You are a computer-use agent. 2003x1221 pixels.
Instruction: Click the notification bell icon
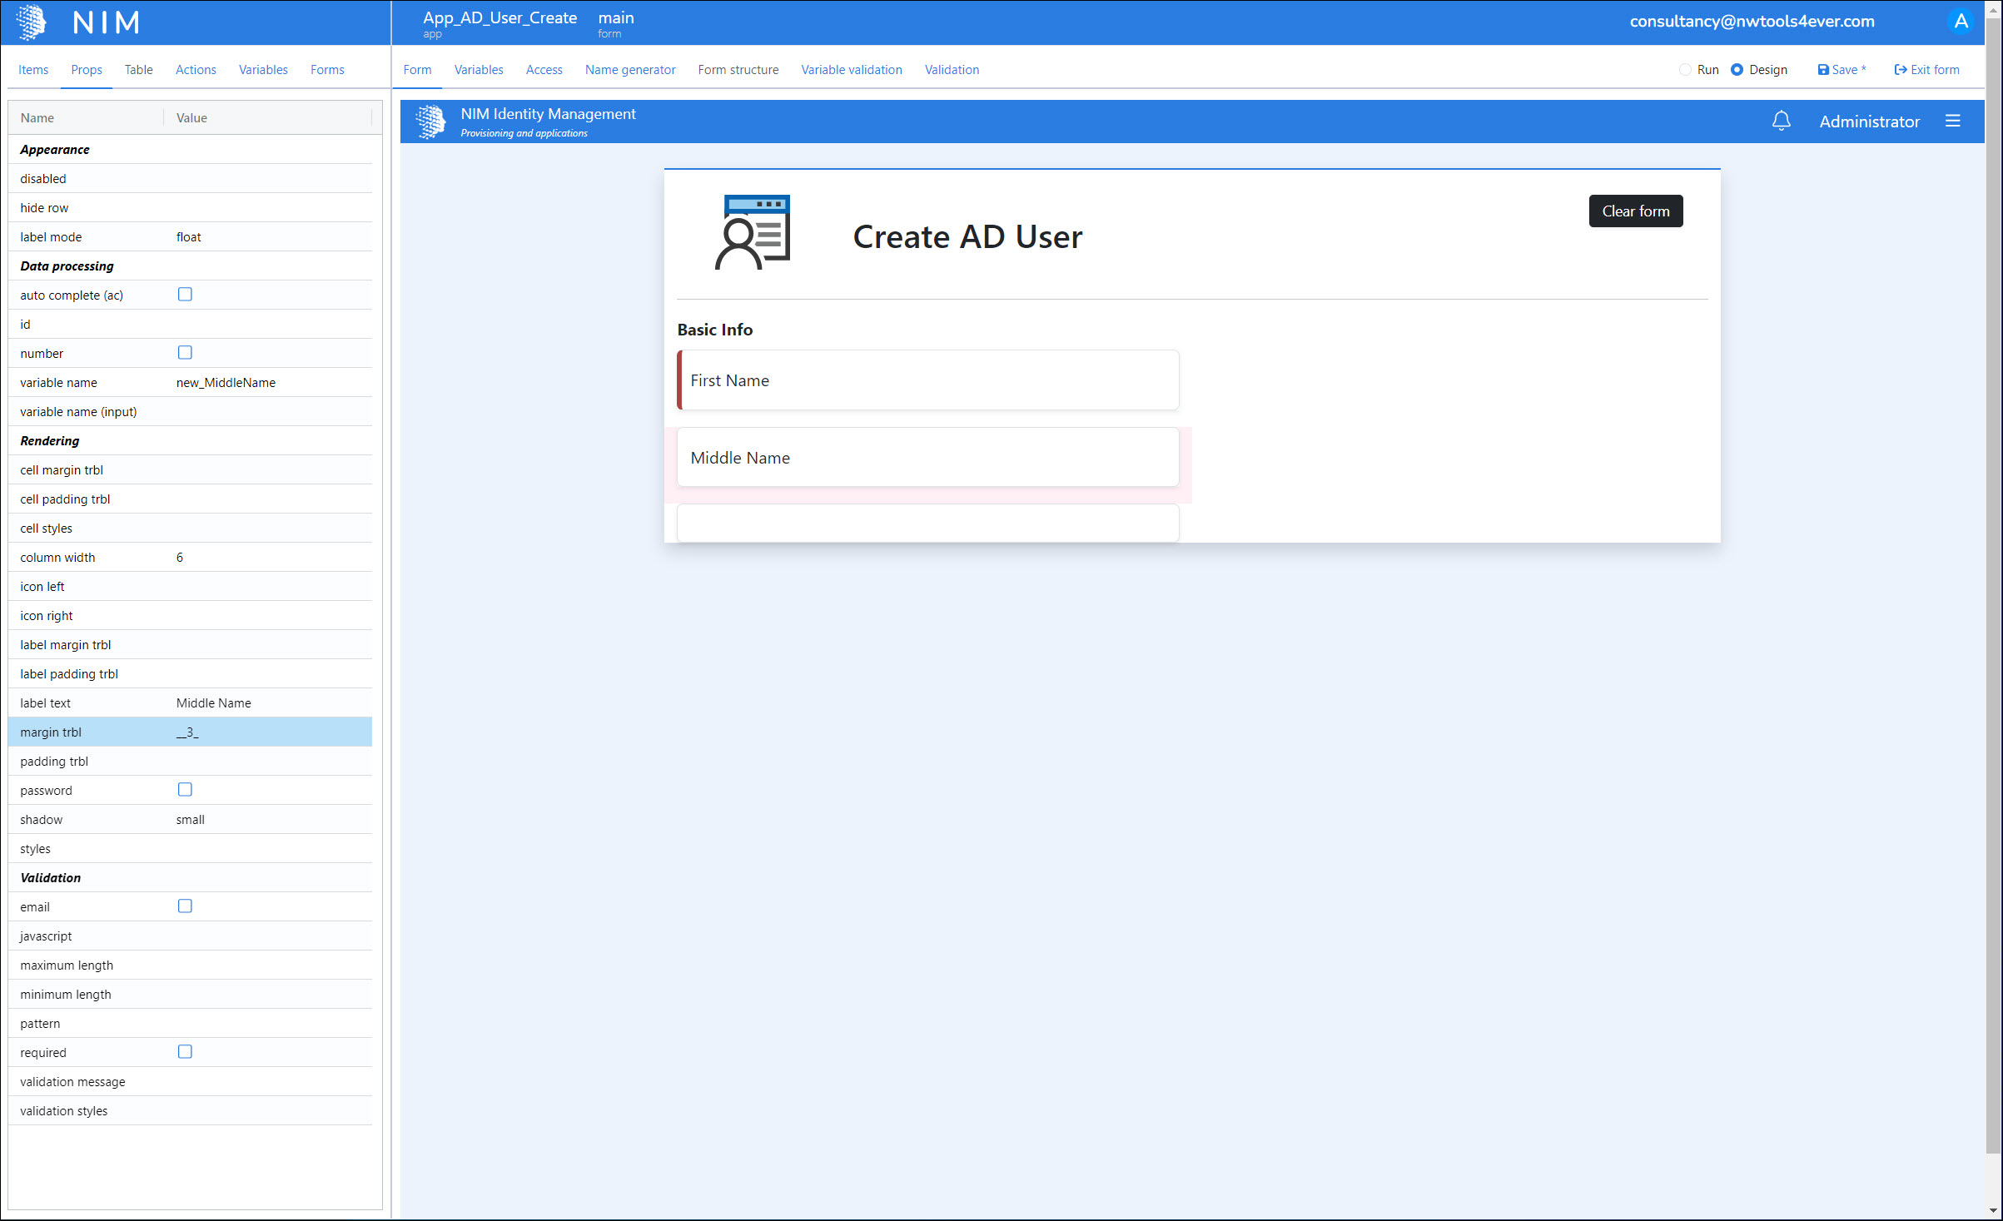tap(1781, 122)
